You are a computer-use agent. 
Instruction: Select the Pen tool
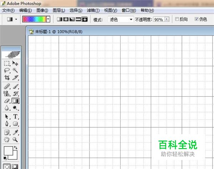point(7,124)
